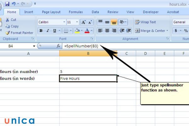Click the Align Text Left icon
The image size is (189, 126).
tap(100, 31)
